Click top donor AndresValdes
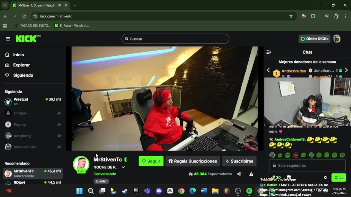The height and width of the screenshot is (197, 351). (294, 71)
